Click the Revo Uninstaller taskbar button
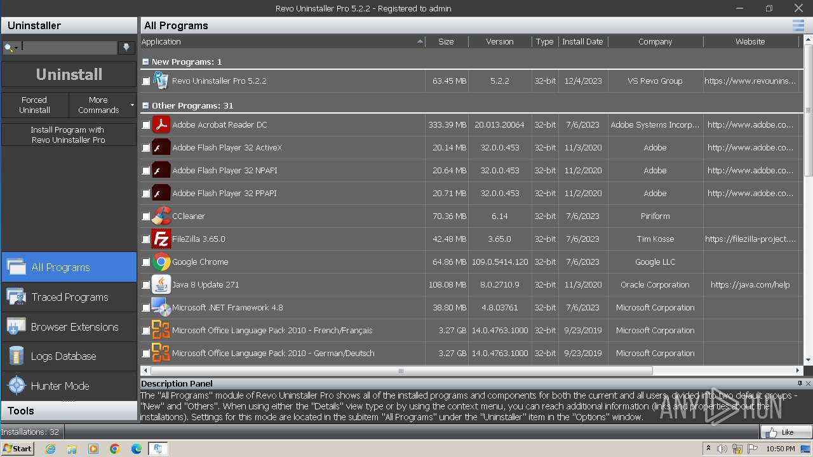813x457 pixels. [x=158, y=449]
